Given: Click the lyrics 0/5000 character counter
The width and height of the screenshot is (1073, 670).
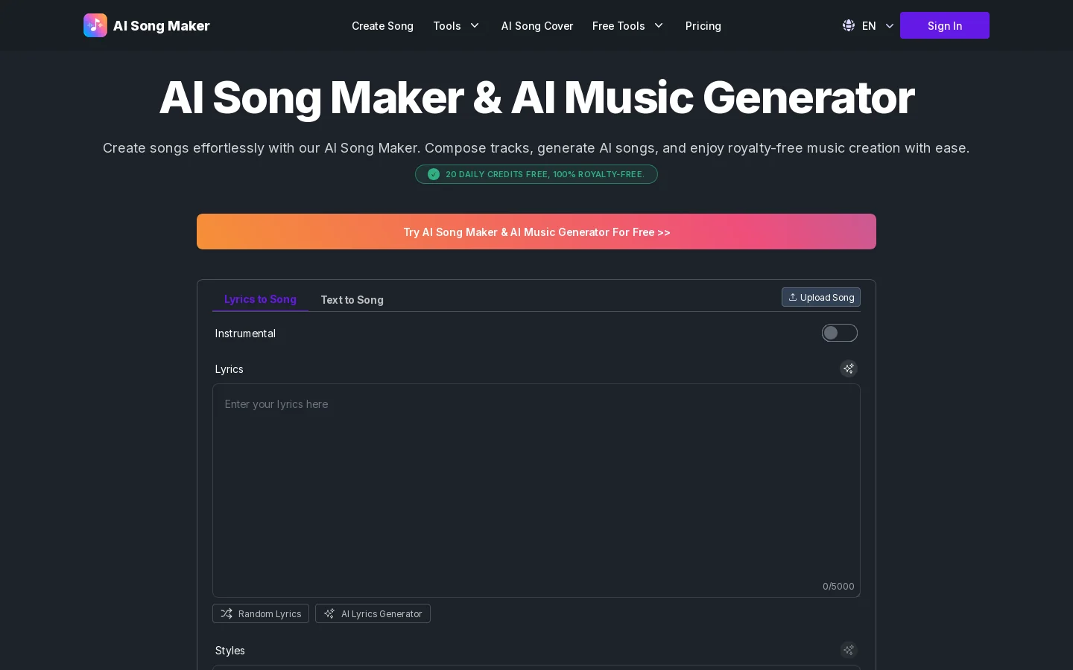Looking at the screenshot, I should [x=838, y=586].
